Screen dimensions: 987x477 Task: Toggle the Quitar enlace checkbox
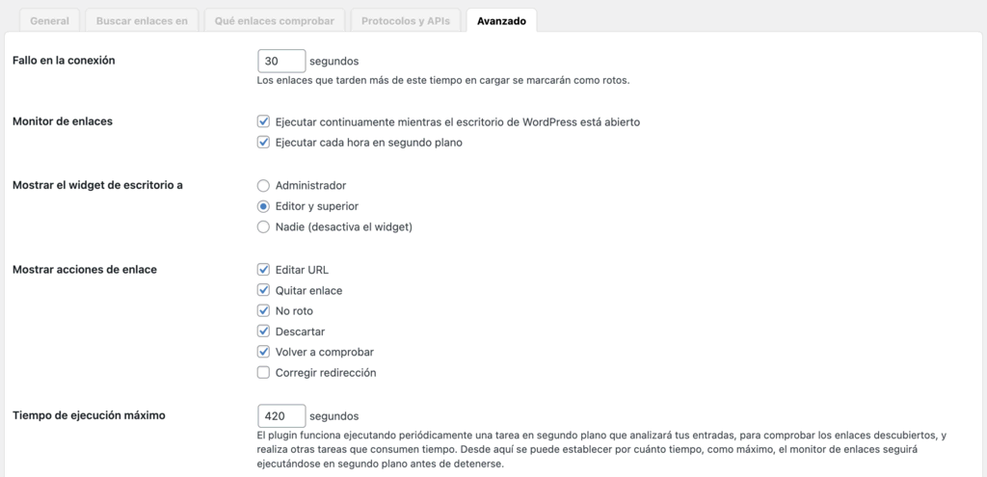(263, 290)
